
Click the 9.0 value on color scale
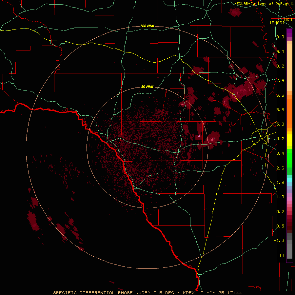[280, 51]
